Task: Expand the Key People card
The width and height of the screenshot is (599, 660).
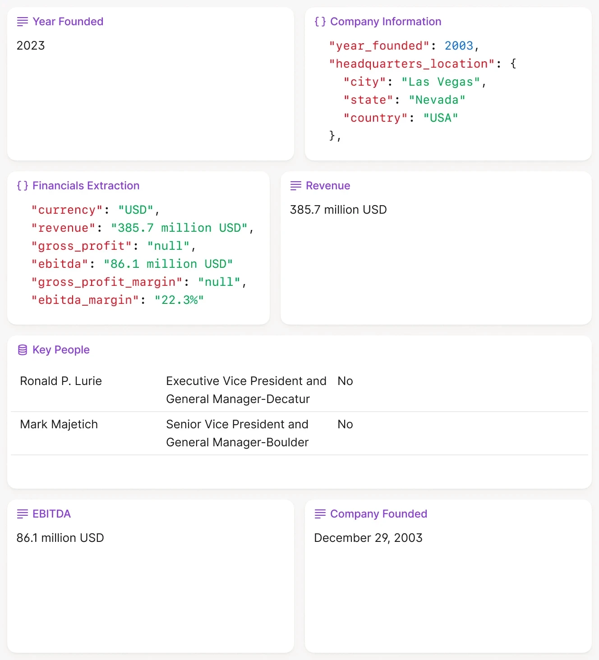Action: tap(61, 349)
